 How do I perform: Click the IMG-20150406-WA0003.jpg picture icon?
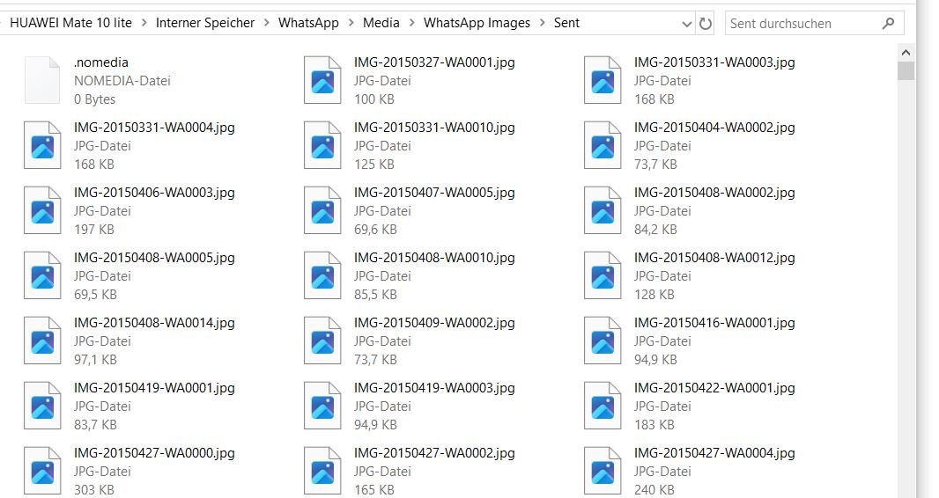pos(42,210)
